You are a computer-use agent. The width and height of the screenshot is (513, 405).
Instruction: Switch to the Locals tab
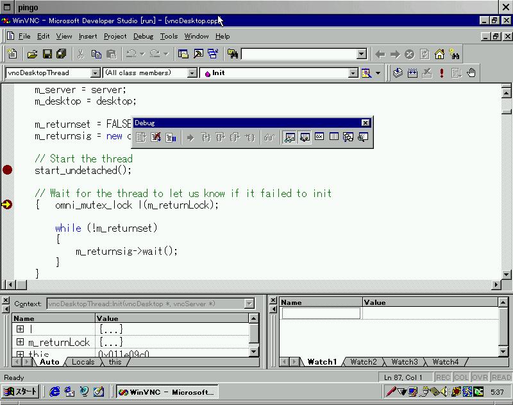(x=83, y=362)
